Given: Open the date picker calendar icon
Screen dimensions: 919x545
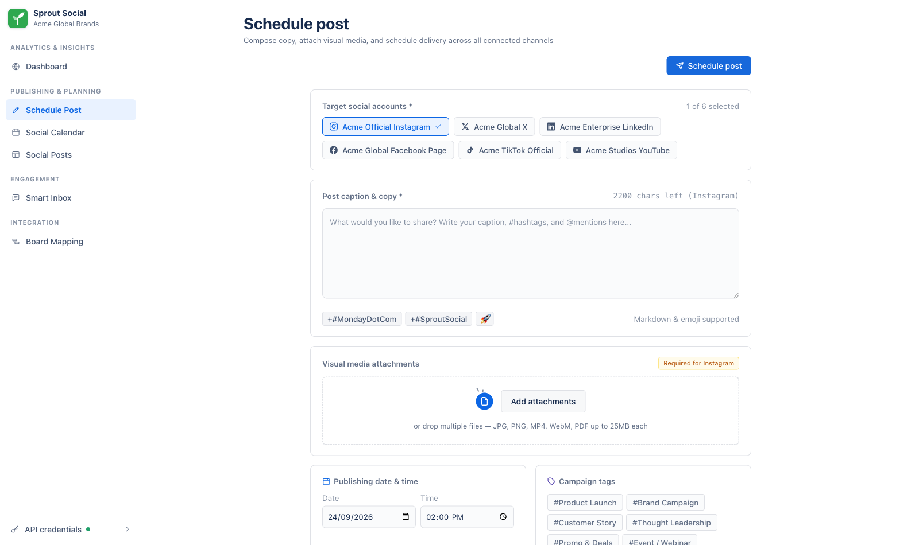Looking at the screenshot, I should [x=406, y=517].
